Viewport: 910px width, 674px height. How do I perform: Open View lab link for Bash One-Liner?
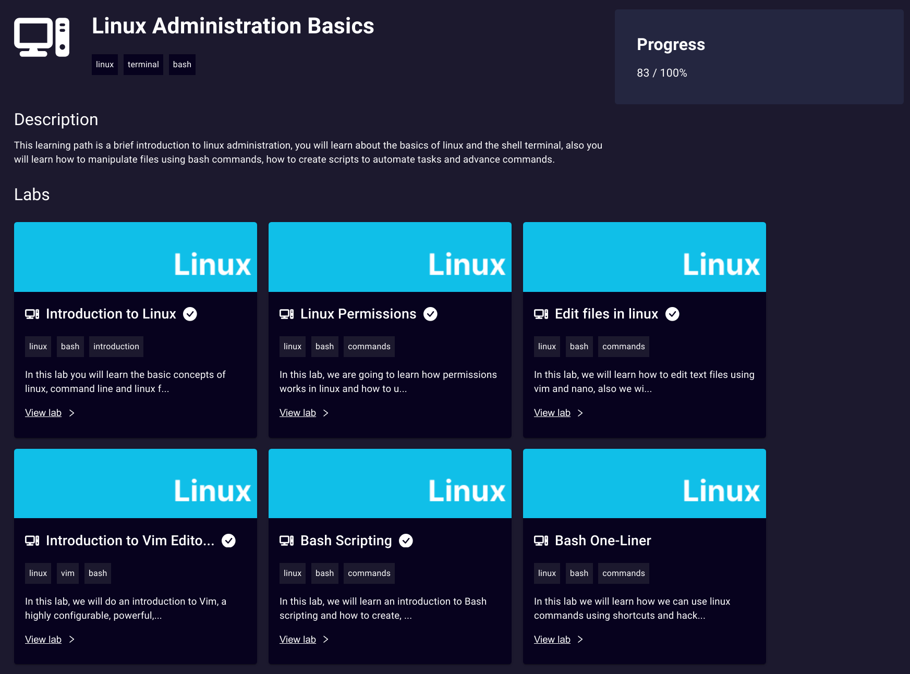click(x=552, y=640)
